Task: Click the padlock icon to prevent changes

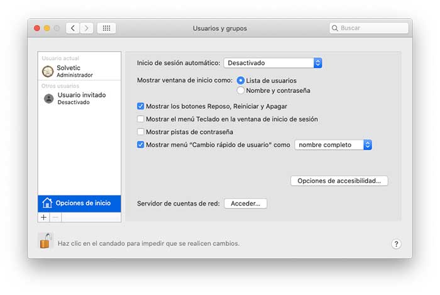Action: point(45,241)
